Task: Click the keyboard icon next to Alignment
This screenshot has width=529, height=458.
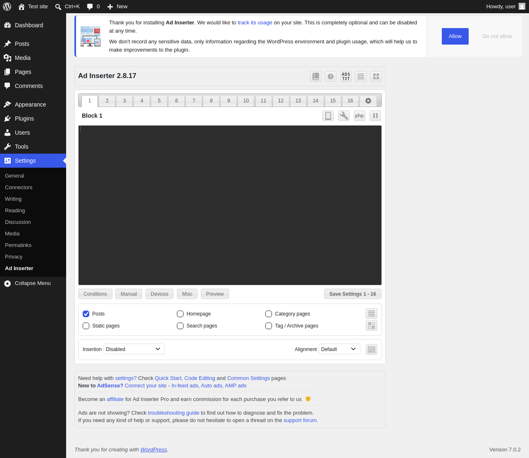Action: tap(372, 349)
